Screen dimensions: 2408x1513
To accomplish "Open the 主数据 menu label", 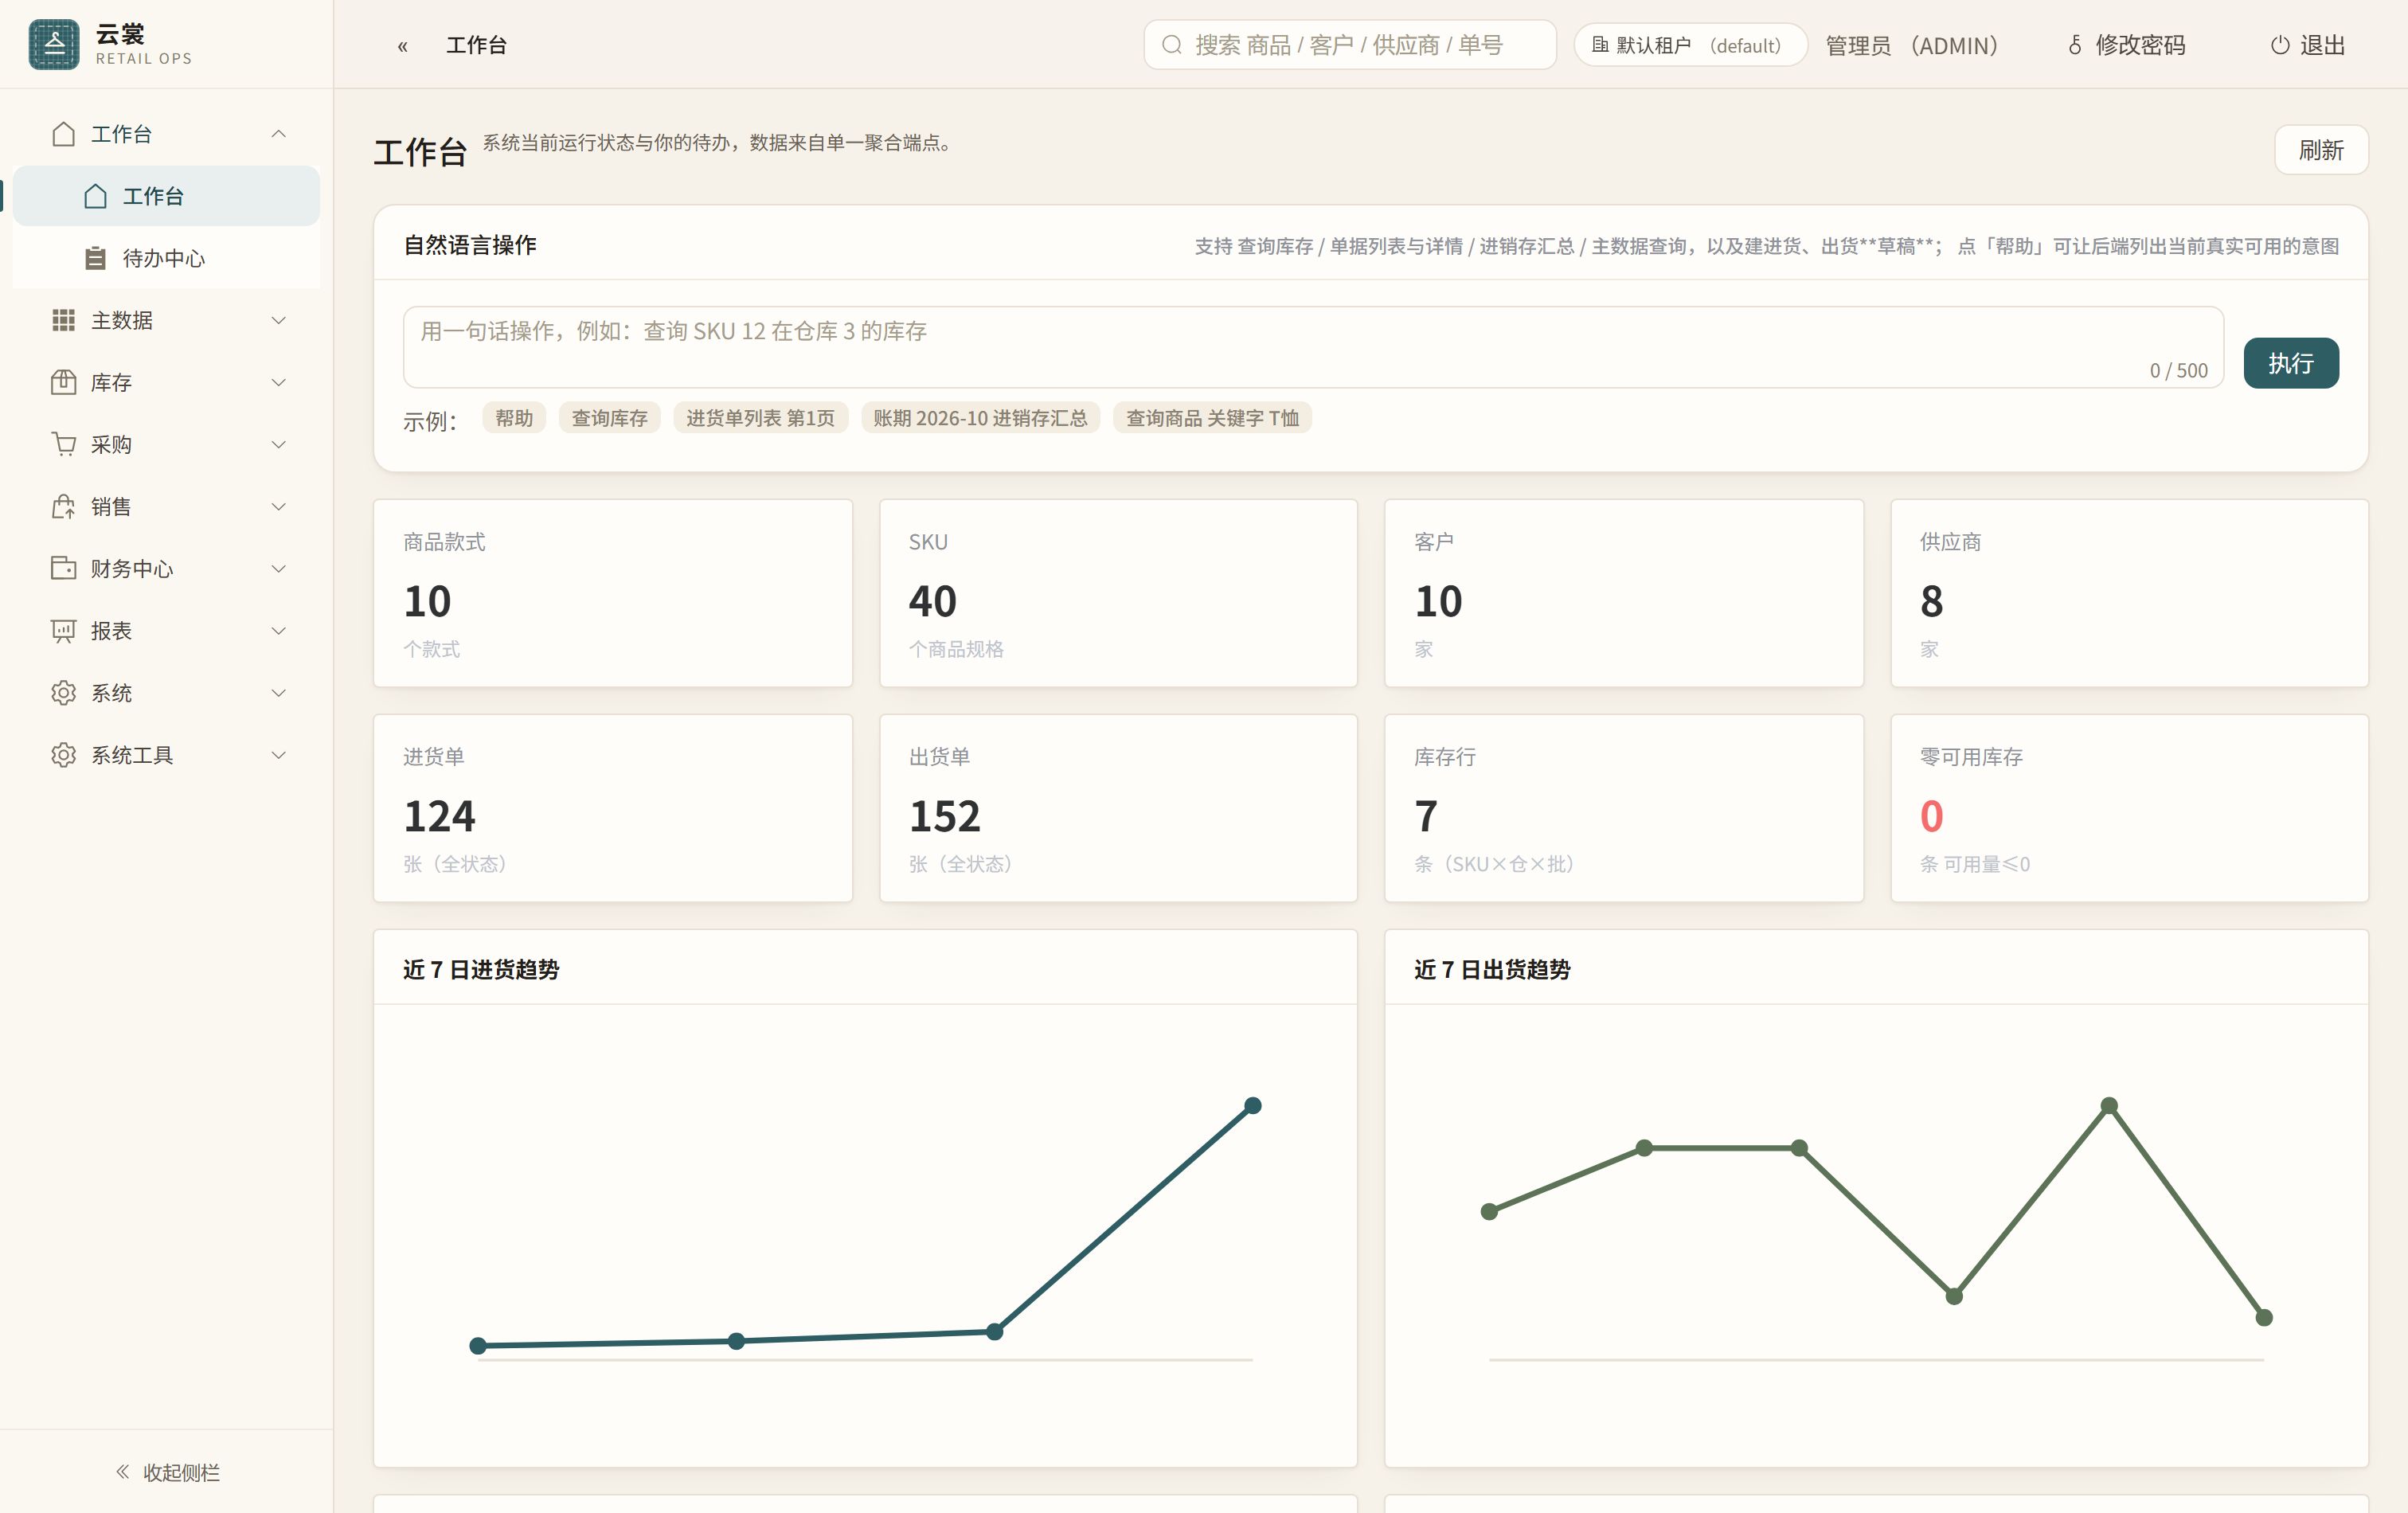I will [122, 320].
